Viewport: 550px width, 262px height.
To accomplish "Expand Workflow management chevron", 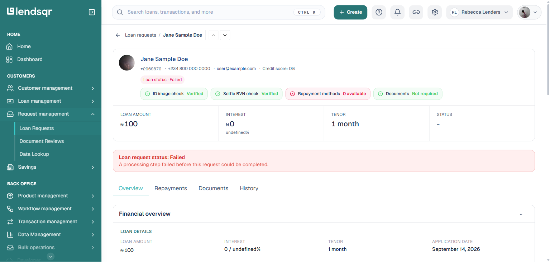I will click(x=93, y=209).
